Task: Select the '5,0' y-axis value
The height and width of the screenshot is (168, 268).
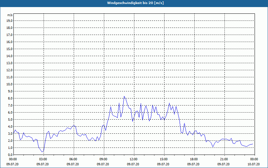Action: coord(10,120)
